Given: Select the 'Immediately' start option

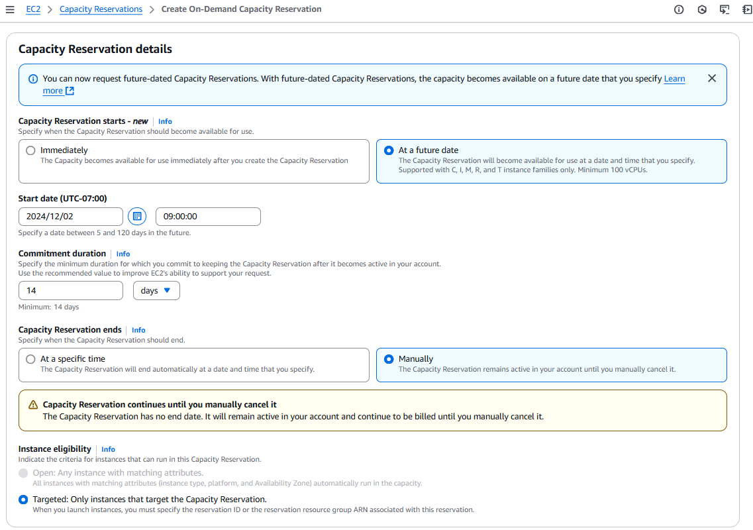Looking at the screenshot, I should coord(30,150).
